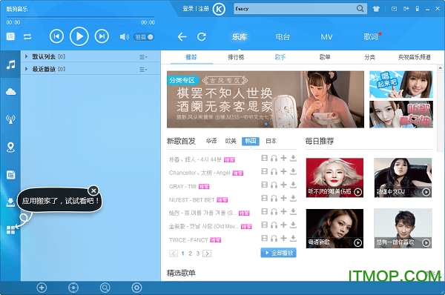This screenshot has height=295, width=445.
Task: Close the black tooltip bubble
Action: coord(93,190)
